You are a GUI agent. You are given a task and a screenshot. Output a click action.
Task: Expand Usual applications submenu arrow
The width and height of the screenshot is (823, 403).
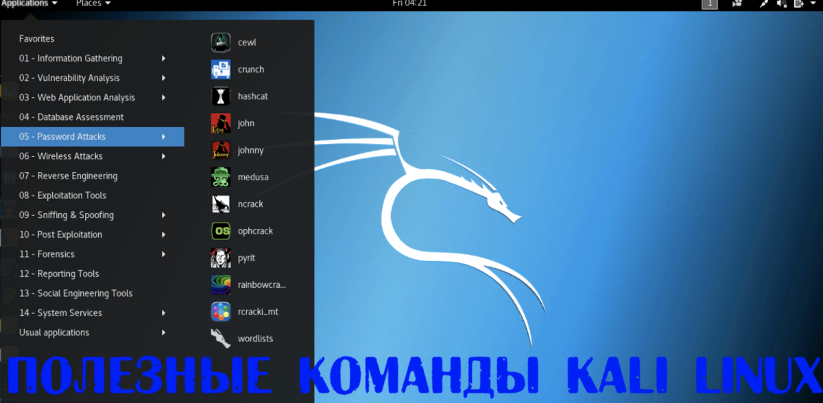click(x=163, y=332)
